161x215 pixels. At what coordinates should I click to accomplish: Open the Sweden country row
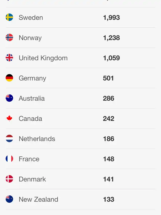(80, 17)
